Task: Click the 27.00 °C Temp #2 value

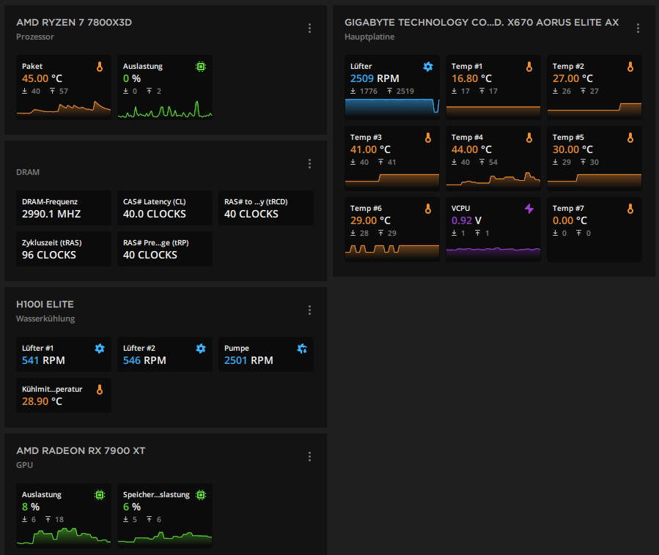Action: pyautogui.click(x=573, y=78)
